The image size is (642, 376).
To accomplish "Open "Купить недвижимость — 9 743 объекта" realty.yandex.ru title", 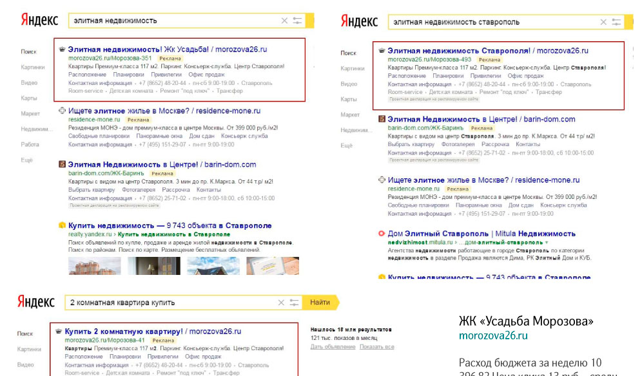I will (x=170, y=225).
